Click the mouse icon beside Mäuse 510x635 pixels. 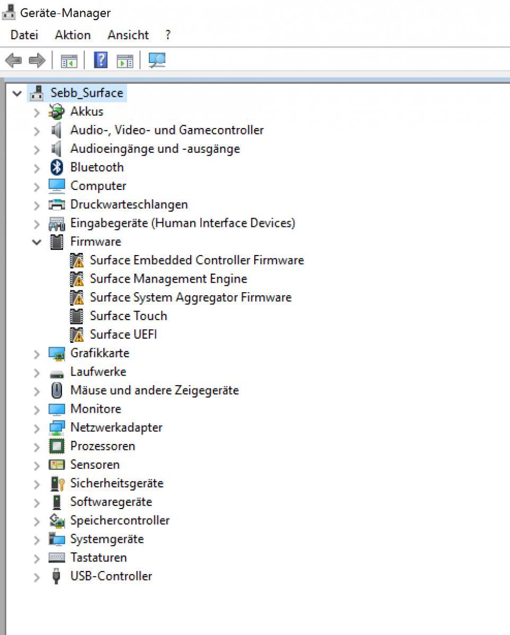coord(56,391)
